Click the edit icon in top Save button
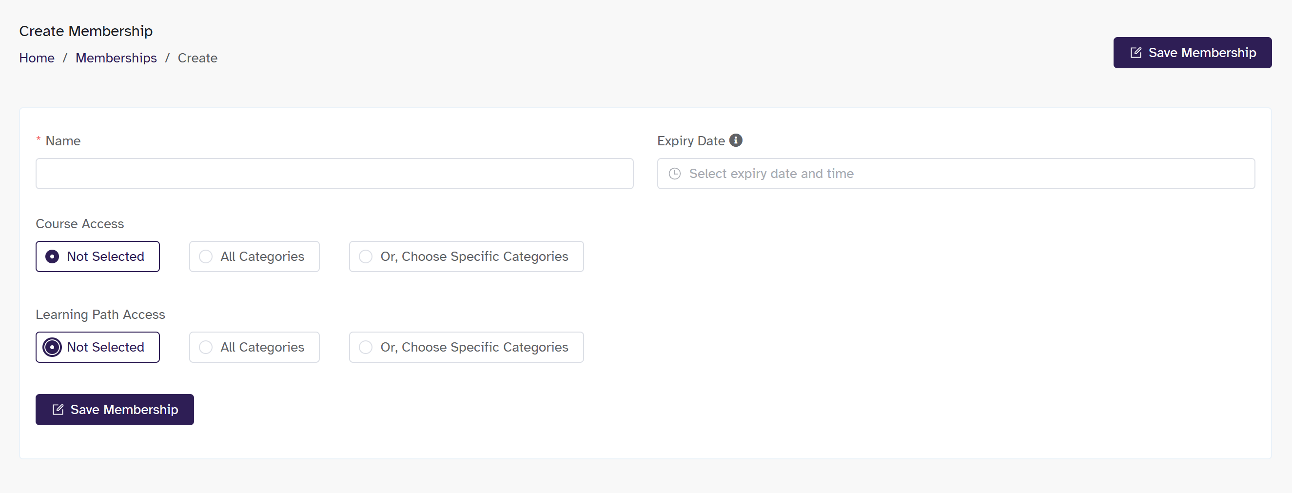Viewport: 1292px width, 493px height. 1135,53
